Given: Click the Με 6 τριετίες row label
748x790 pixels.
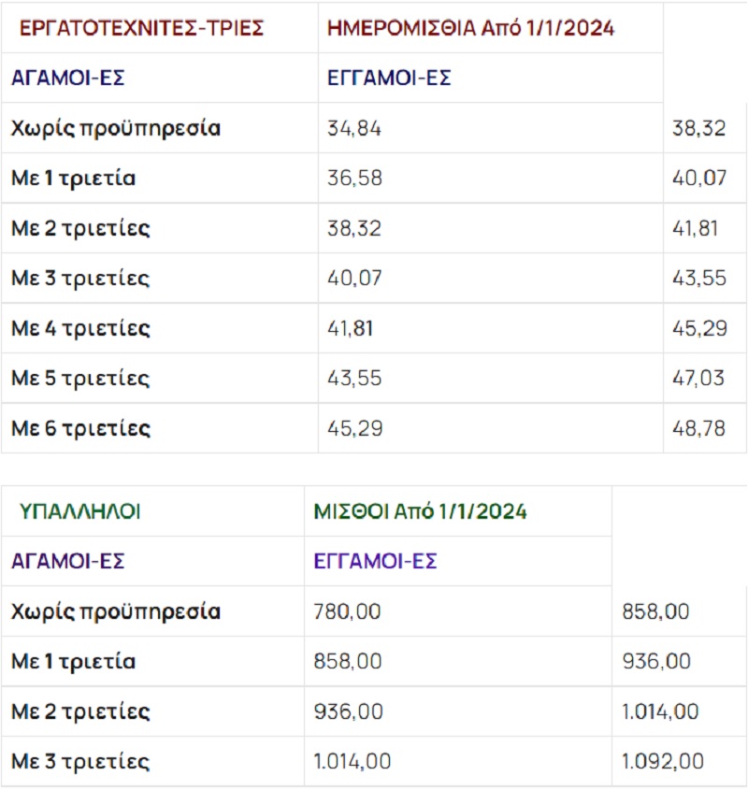Looking at the screenshot, I should tap(80, 429).
